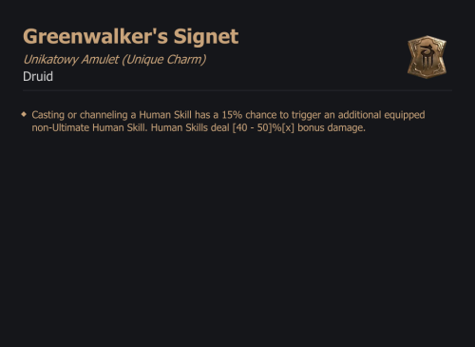Select the Druid class label
Viewport: 475px width, 347px height.
(38, 76)
